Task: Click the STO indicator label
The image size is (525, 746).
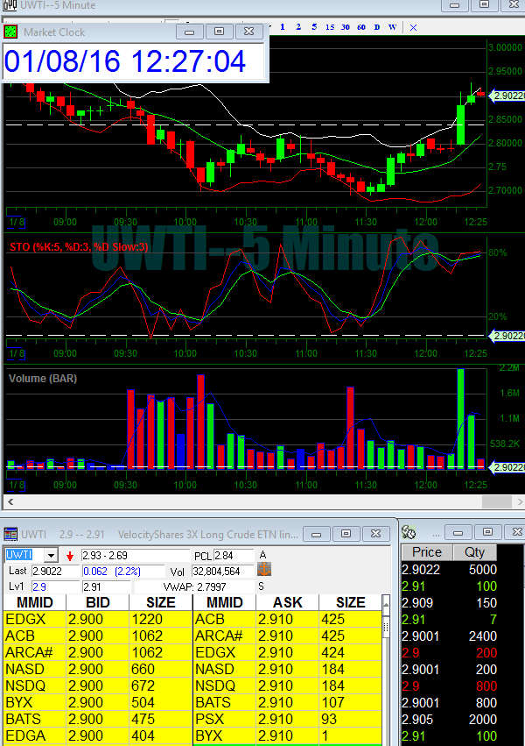Action: pyautogui.click(x=80, y=247)
